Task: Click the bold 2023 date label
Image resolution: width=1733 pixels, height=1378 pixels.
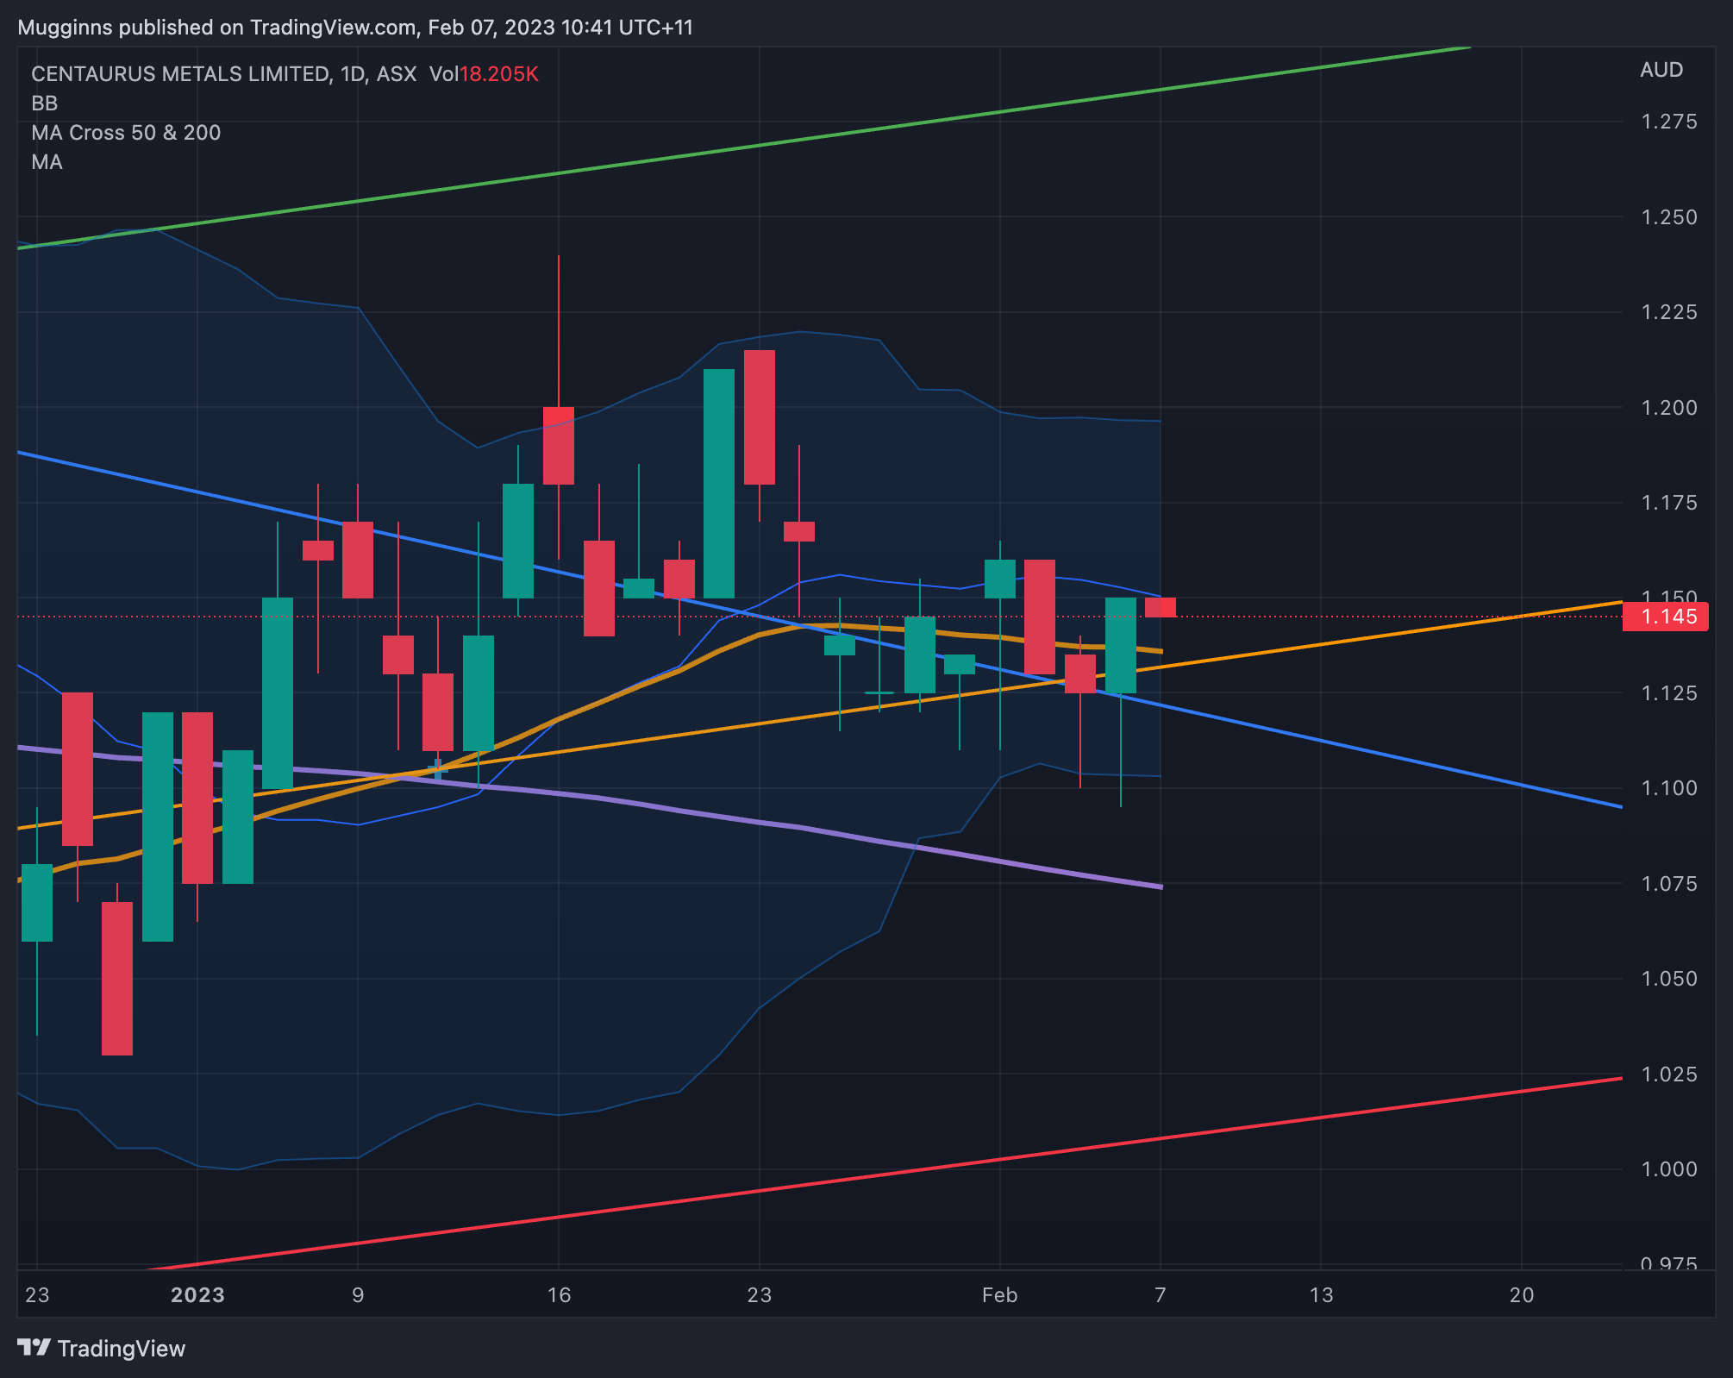Action: click(197, 1295)
